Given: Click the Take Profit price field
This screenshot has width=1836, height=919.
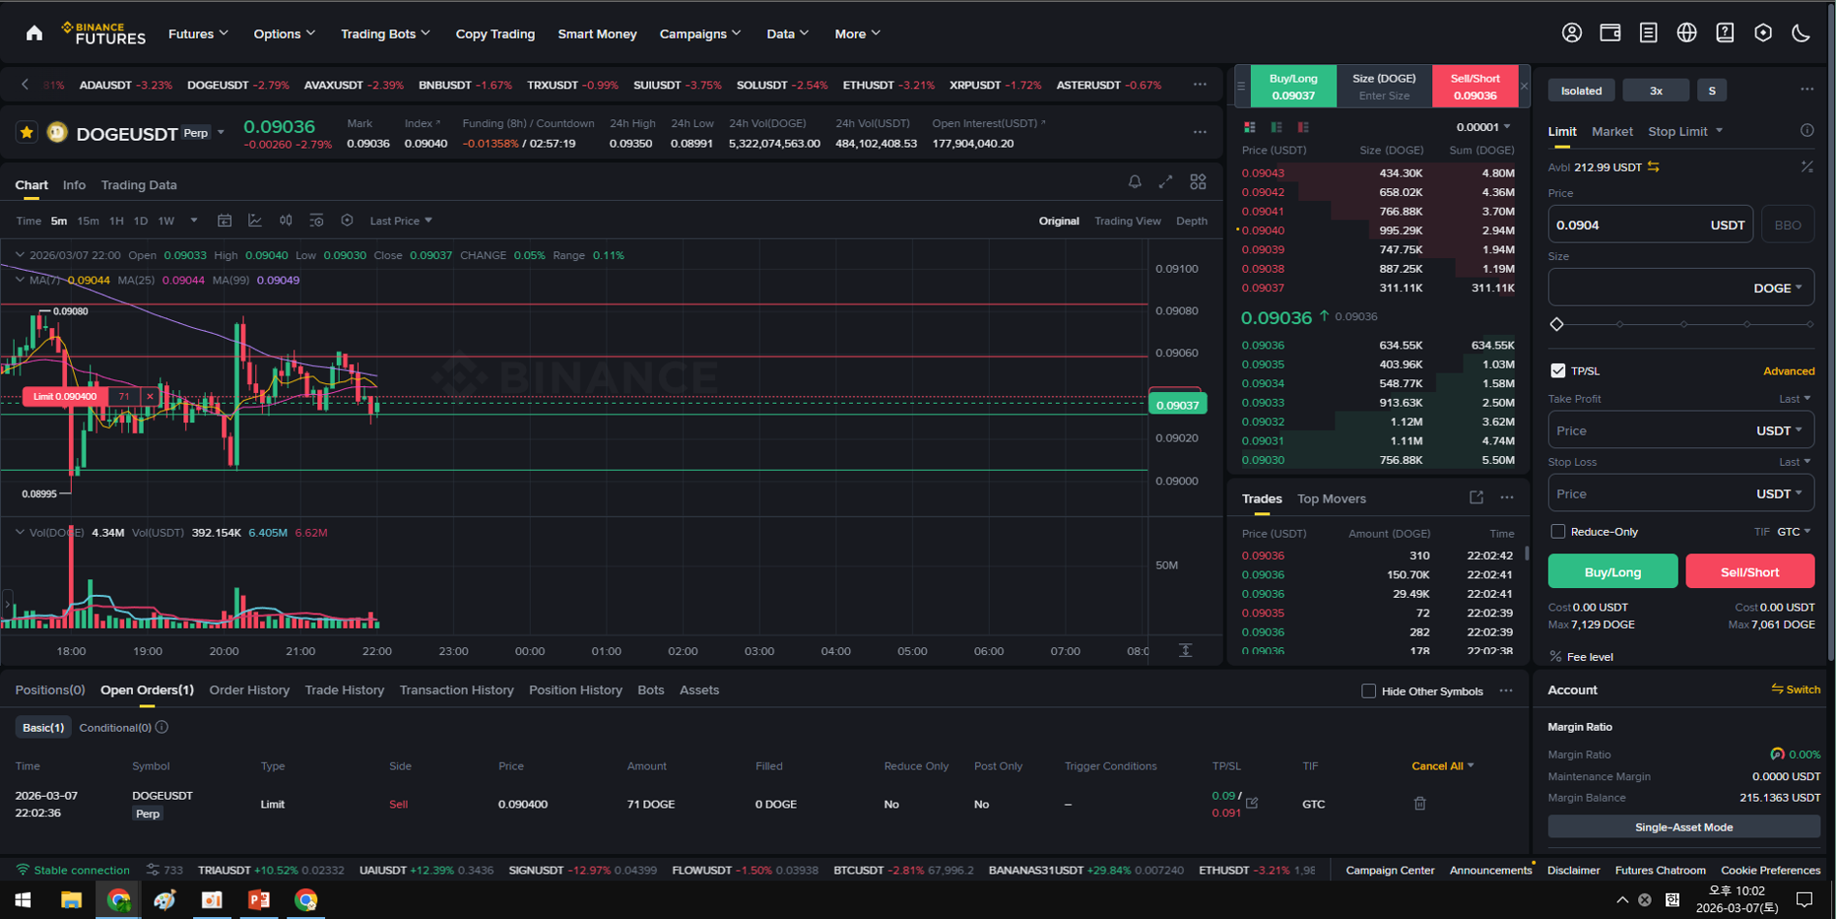Looking at the screenshot, I should tap(1680, 430).
